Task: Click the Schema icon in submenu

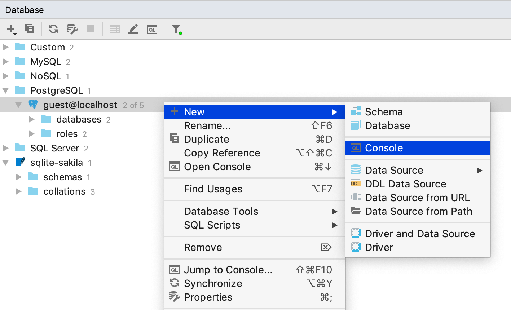Action: (x=356, y=111)
